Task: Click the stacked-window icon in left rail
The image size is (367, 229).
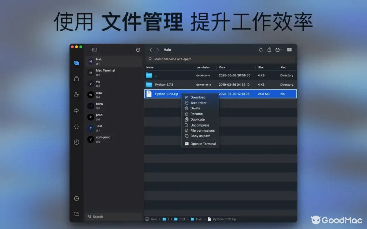Action: tap(76, 79)
